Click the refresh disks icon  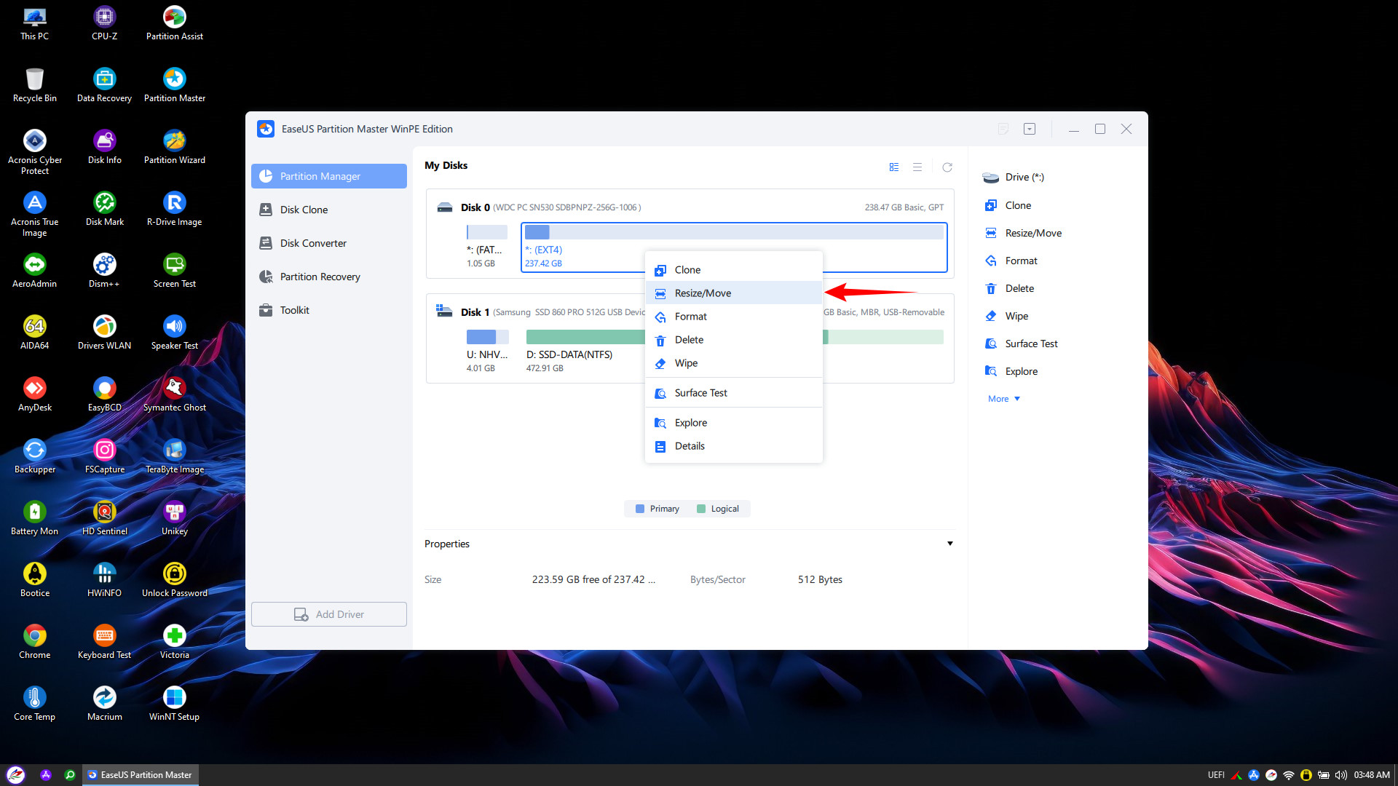[947, 167]
